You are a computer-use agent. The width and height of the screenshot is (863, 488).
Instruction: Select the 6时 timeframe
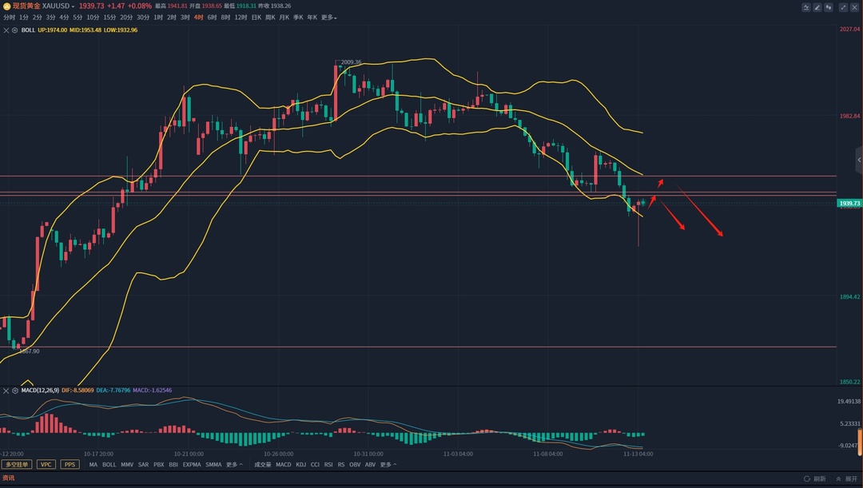(x=212, y=18)
